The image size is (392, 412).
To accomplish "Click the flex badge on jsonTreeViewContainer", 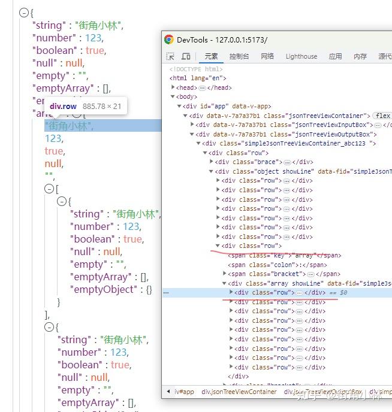I will point(382,116).
